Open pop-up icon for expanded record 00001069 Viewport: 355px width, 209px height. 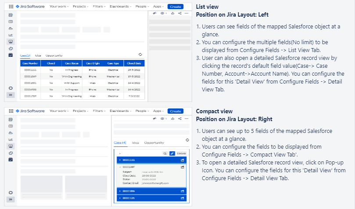[x=182, y=167]
